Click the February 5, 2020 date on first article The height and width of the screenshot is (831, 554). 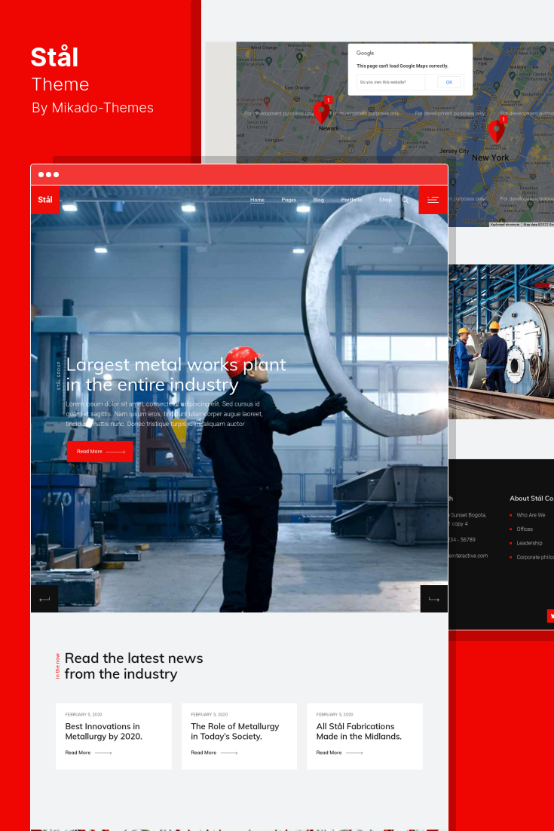(x=84, y=714)
